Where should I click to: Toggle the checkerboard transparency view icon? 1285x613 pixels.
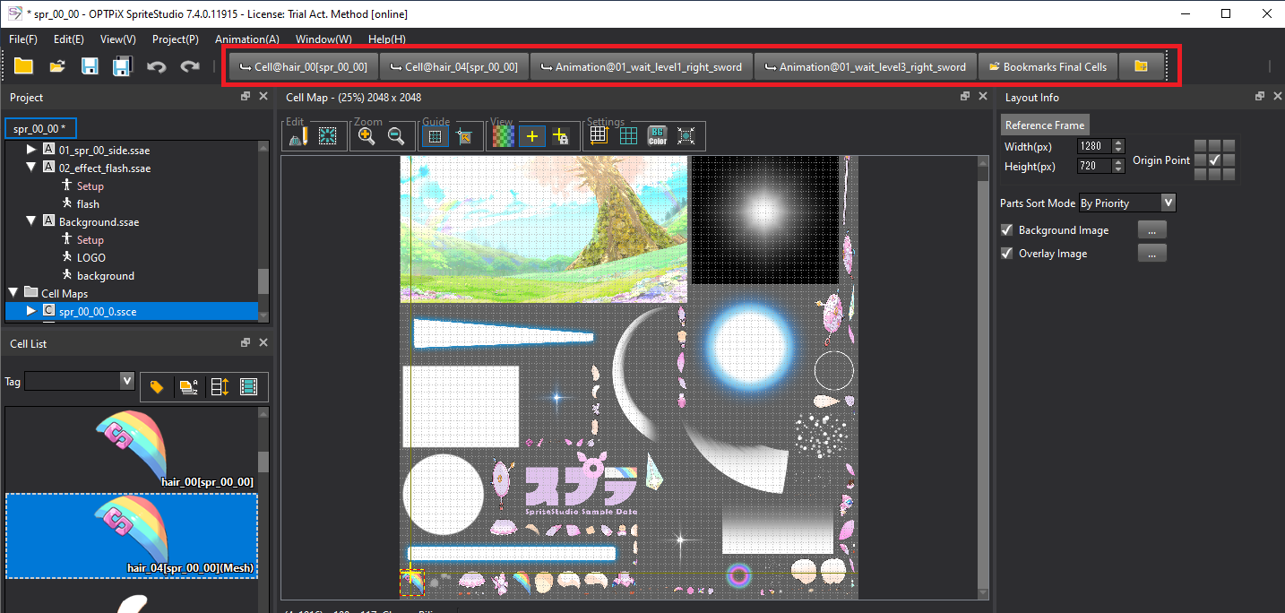504,136
